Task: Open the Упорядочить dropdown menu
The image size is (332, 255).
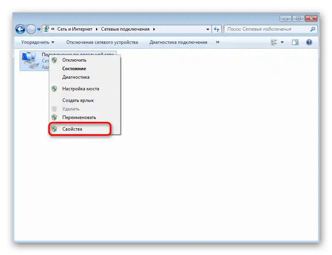Action: 38,42
